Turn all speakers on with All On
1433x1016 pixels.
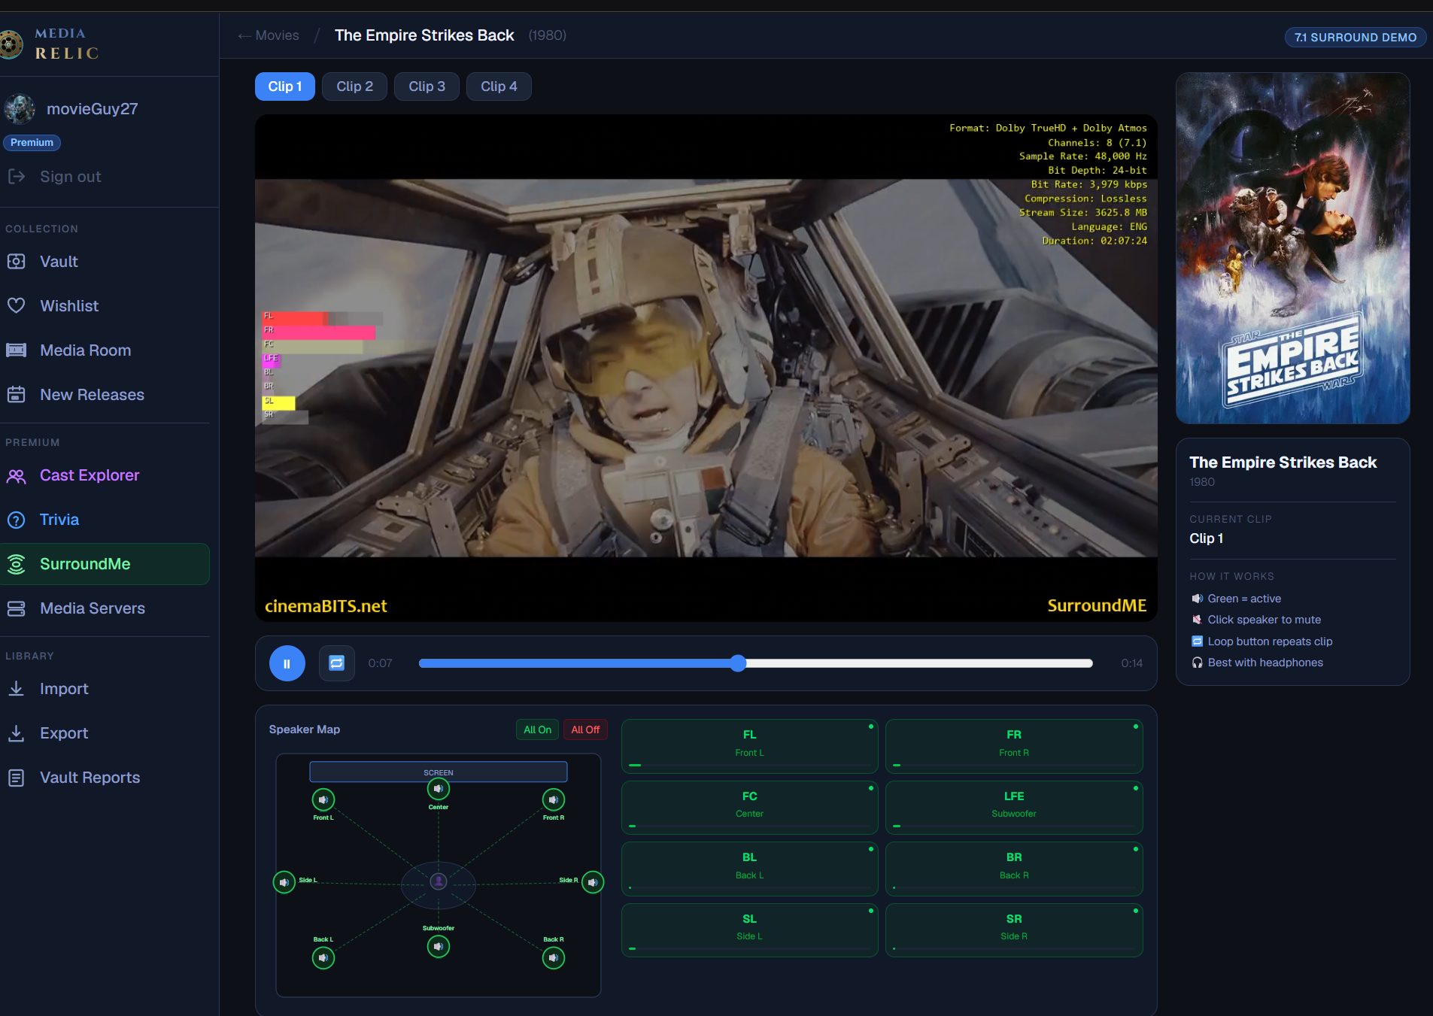click(537, 729)
